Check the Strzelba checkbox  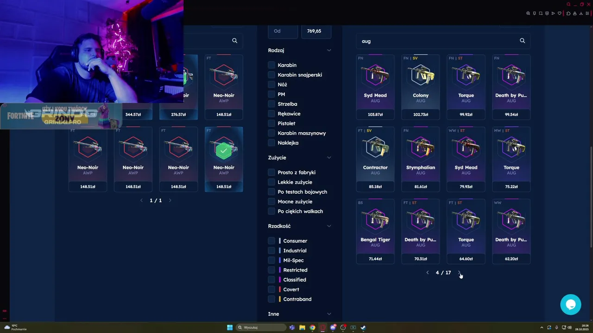pyautogui.click(x=271, y=104)
